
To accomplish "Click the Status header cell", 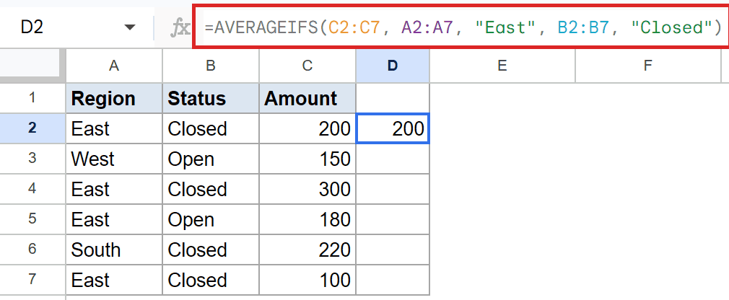I will (211, 98).
